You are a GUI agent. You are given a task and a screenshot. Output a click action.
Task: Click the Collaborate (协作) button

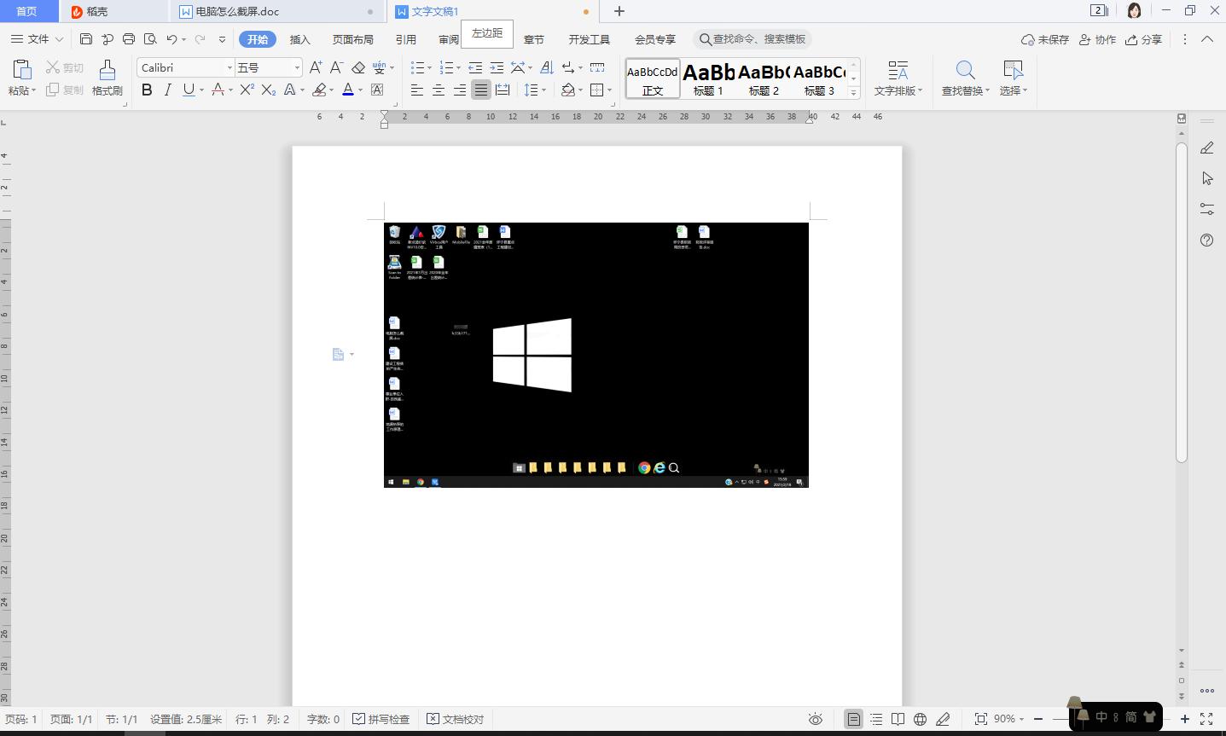[1097, 39]
